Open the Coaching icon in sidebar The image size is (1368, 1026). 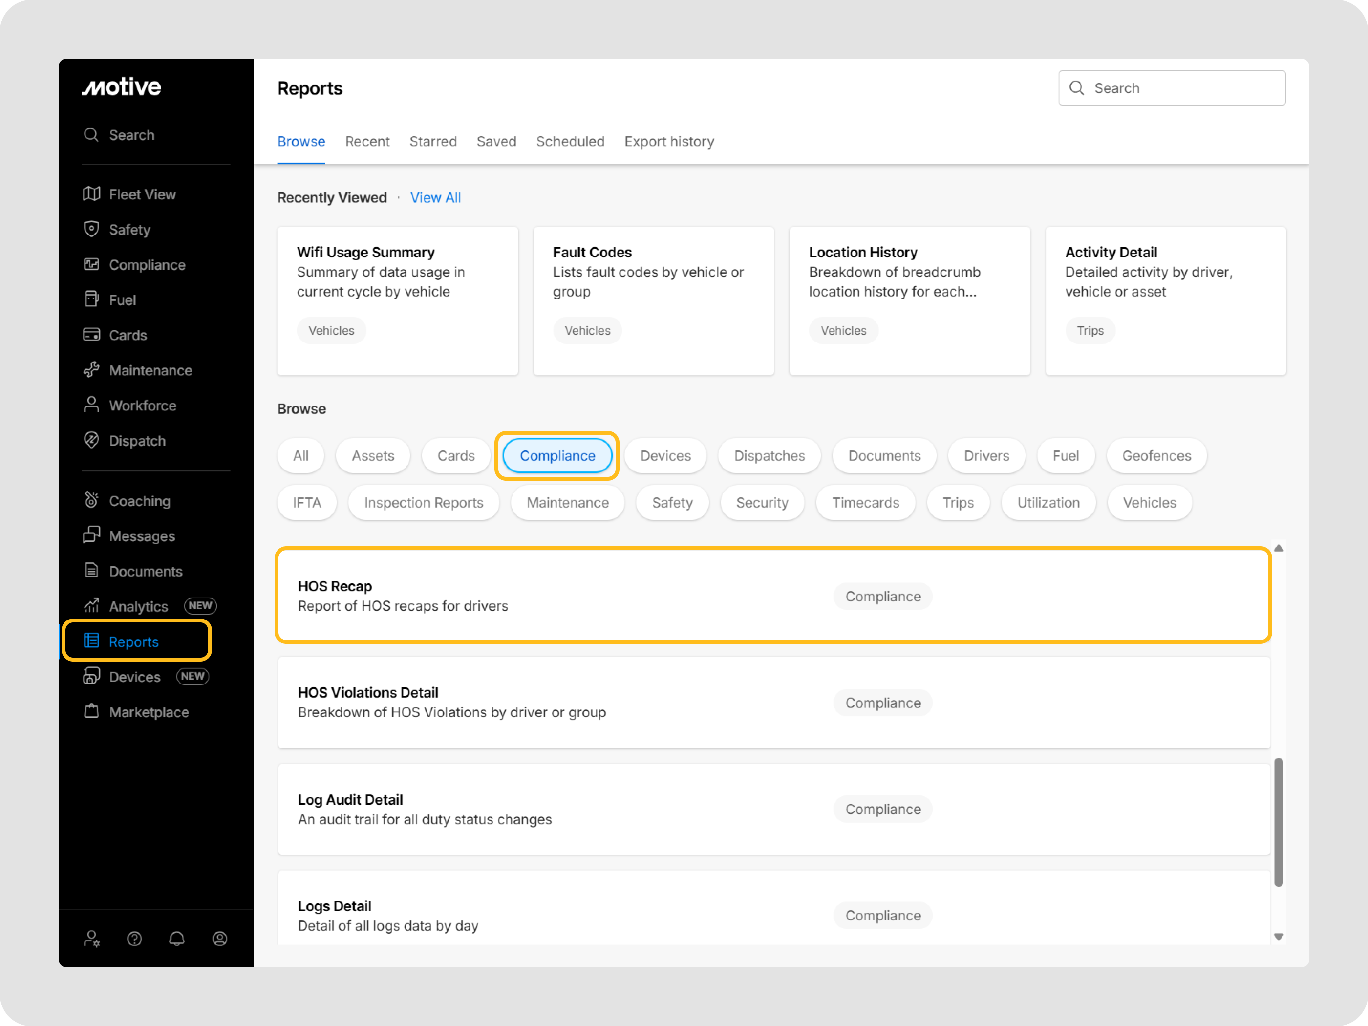click(x=91, y=500)
